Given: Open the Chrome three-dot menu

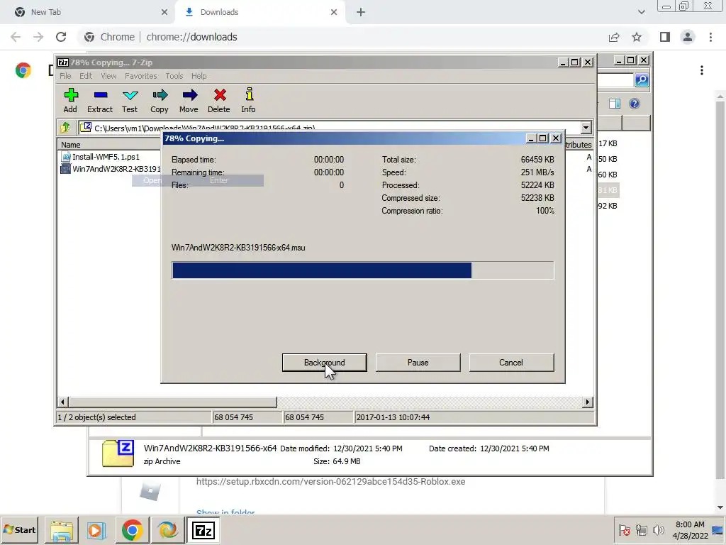Looking at the screenshot, I should coord(710,37).
